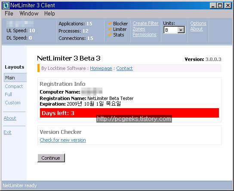Minimize the NetLimiter window

tap(213, 6)
